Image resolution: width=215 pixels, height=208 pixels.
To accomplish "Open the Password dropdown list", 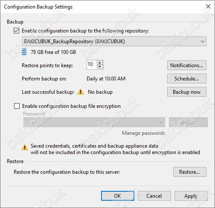I will (94, 122).
